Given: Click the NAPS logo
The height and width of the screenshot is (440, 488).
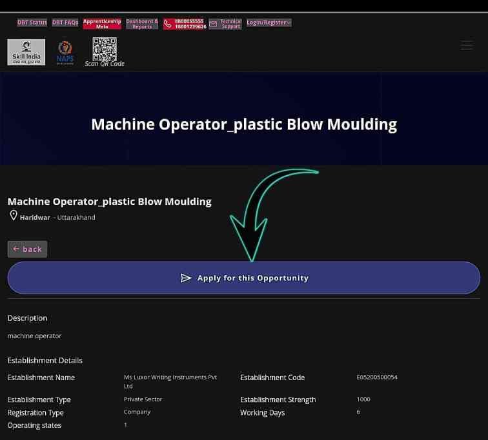Looking at the screenshot, I should (65, 53).
